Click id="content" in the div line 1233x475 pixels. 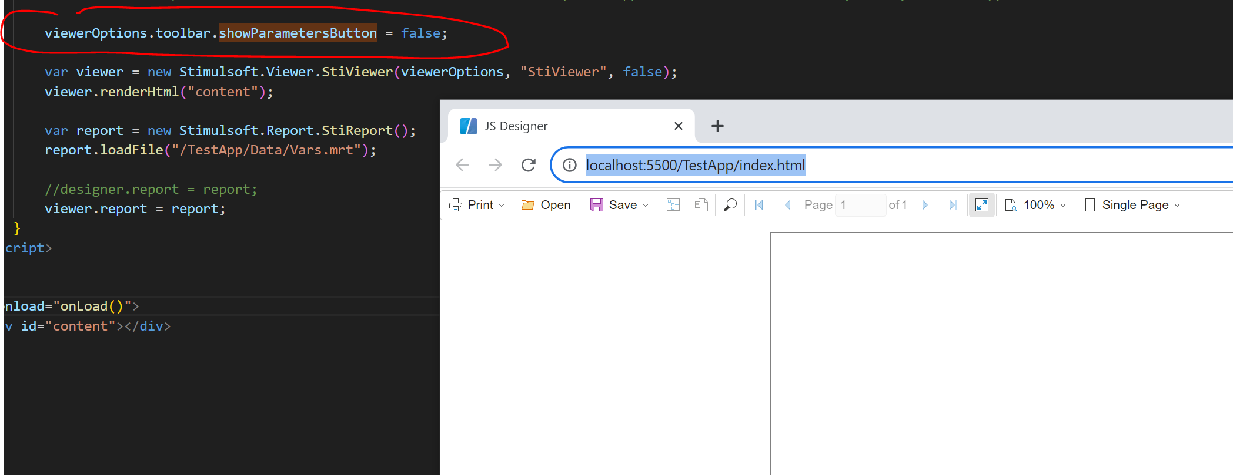[x=68, y=326]
